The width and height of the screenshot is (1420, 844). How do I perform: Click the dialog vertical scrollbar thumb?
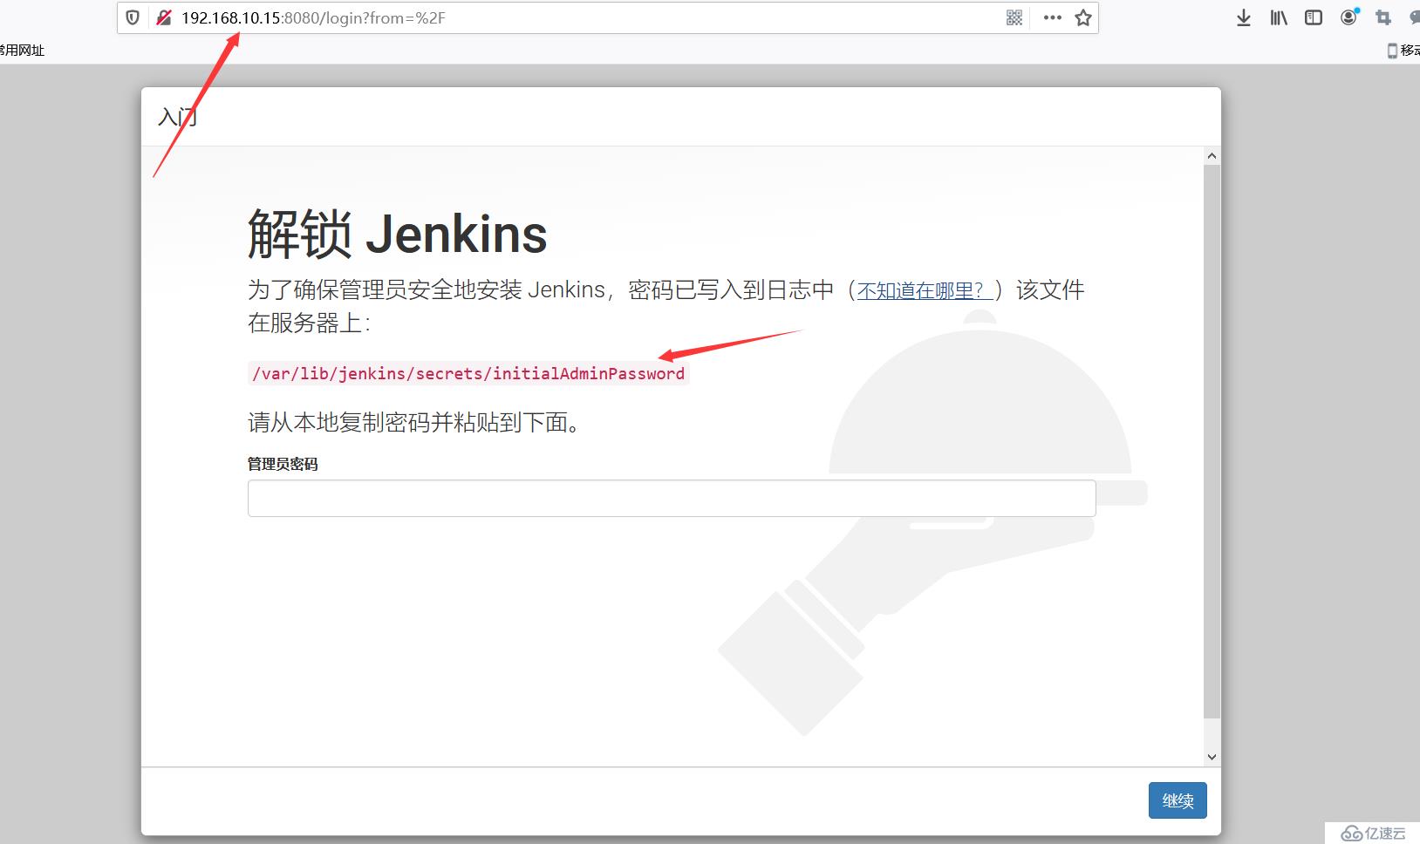coord(1212,441)
